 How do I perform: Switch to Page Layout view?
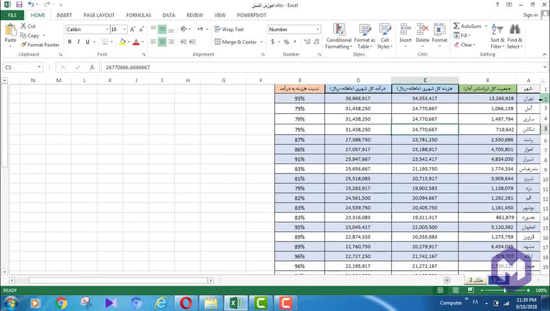coord(456,290)
